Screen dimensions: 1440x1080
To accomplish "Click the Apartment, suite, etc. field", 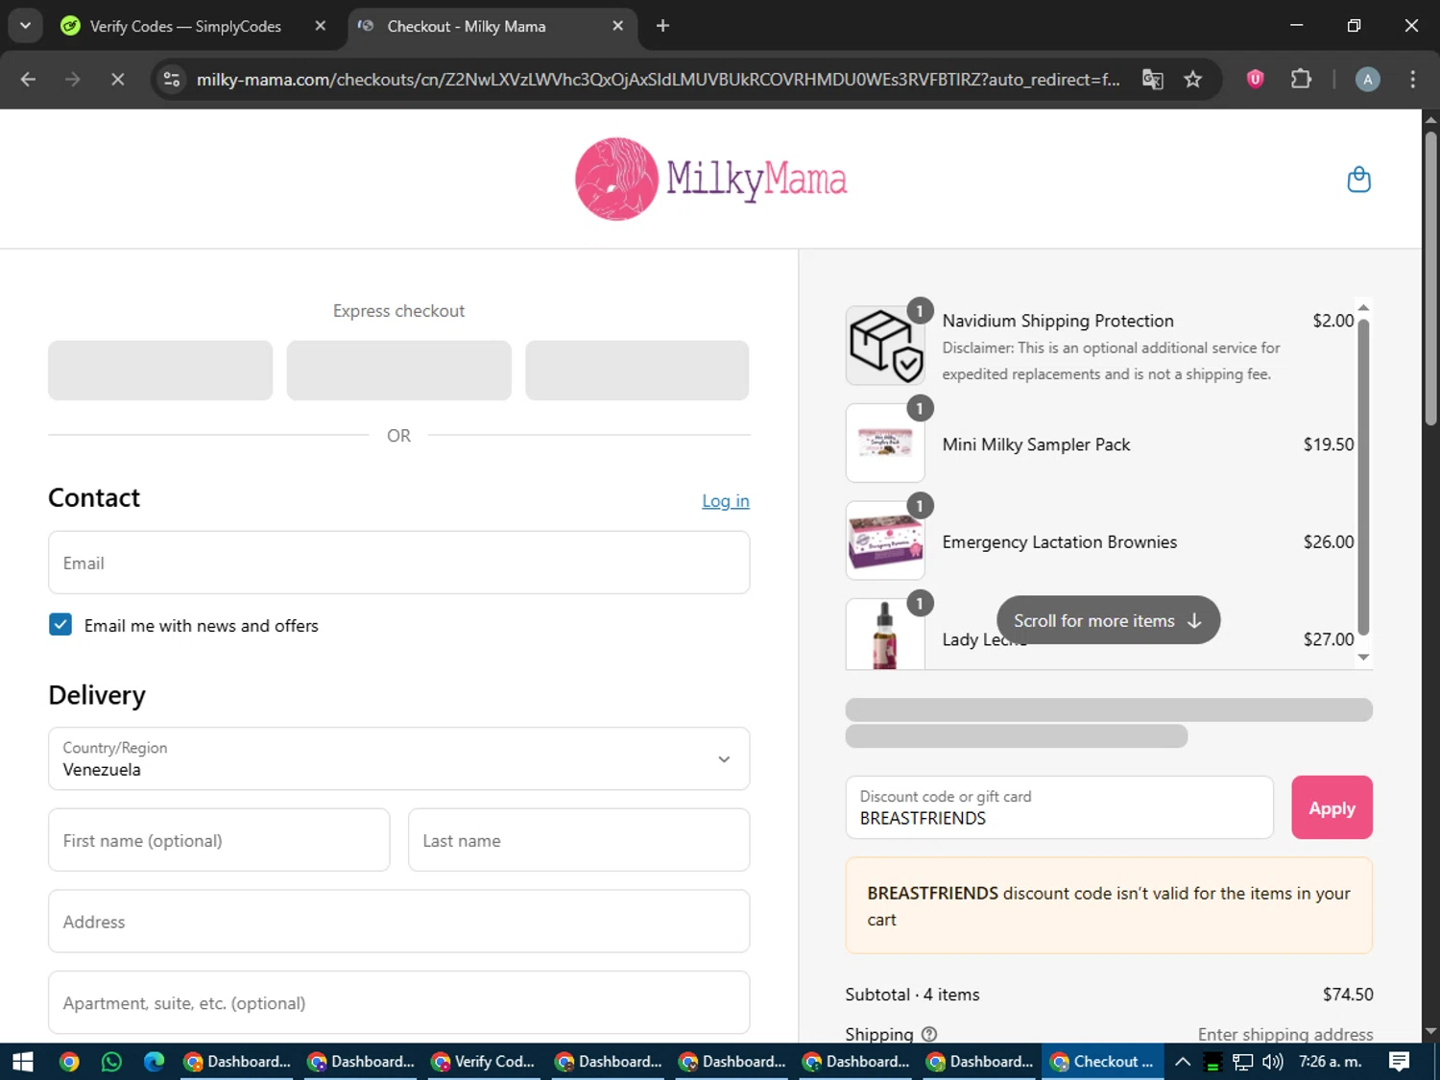I will coord(398,1002).
